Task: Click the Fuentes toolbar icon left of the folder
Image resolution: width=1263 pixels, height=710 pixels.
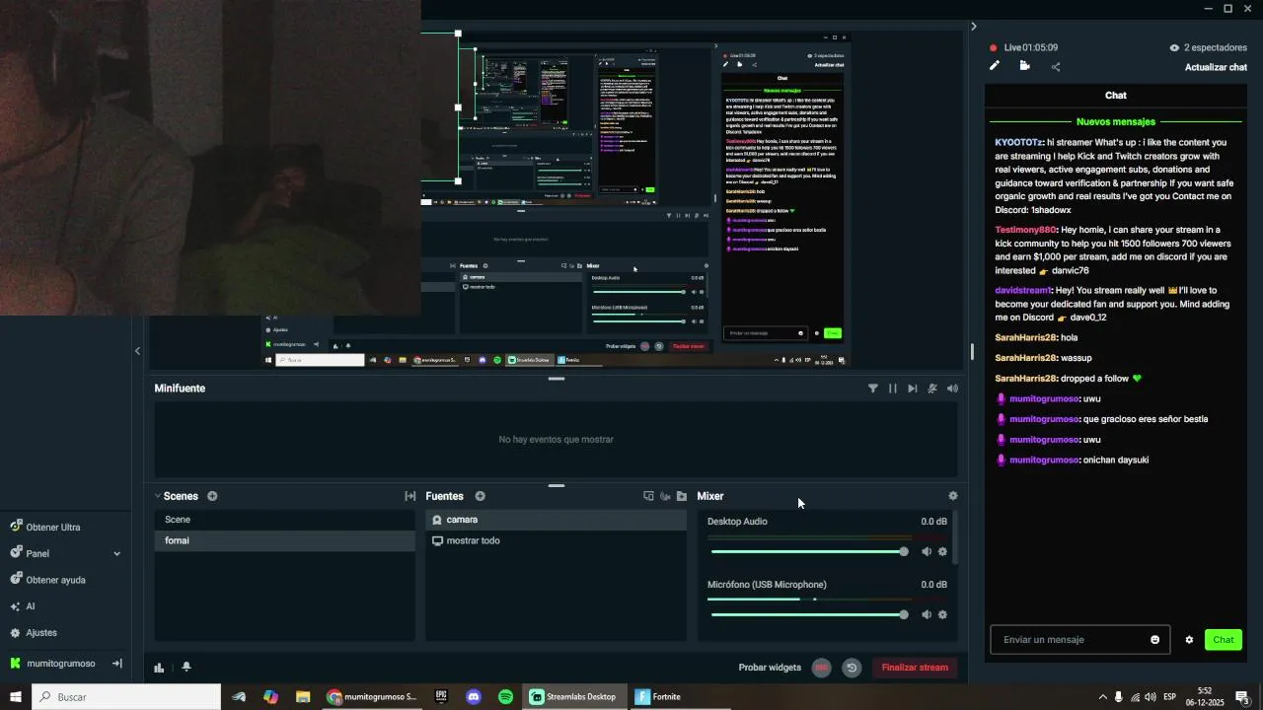Action: click(x=665, y=496)
